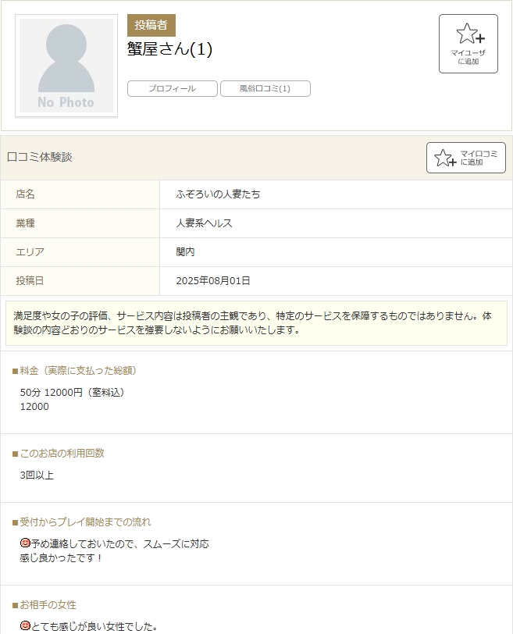
Task: Click the text とても感じが良い女性でした。
Action: tap(94, 627)
